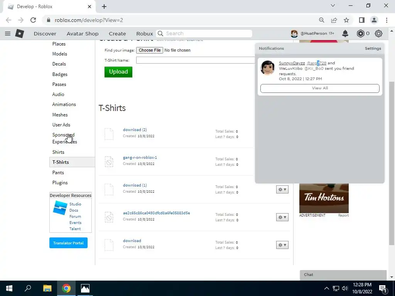
Task: Open the gang-r-on-roblox-1 link
Action: tap(140, 157)
